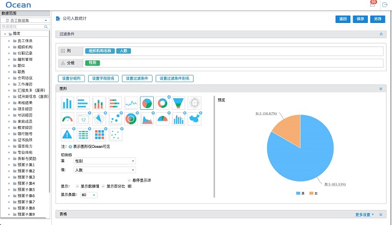Pick the grouped column chart icon
The height and width of the screenshot is (225, 392).
pos(179,119)
